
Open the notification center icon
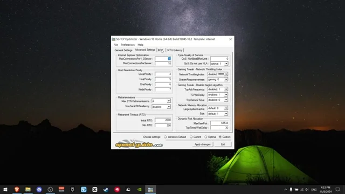click(x=338, y=189)
